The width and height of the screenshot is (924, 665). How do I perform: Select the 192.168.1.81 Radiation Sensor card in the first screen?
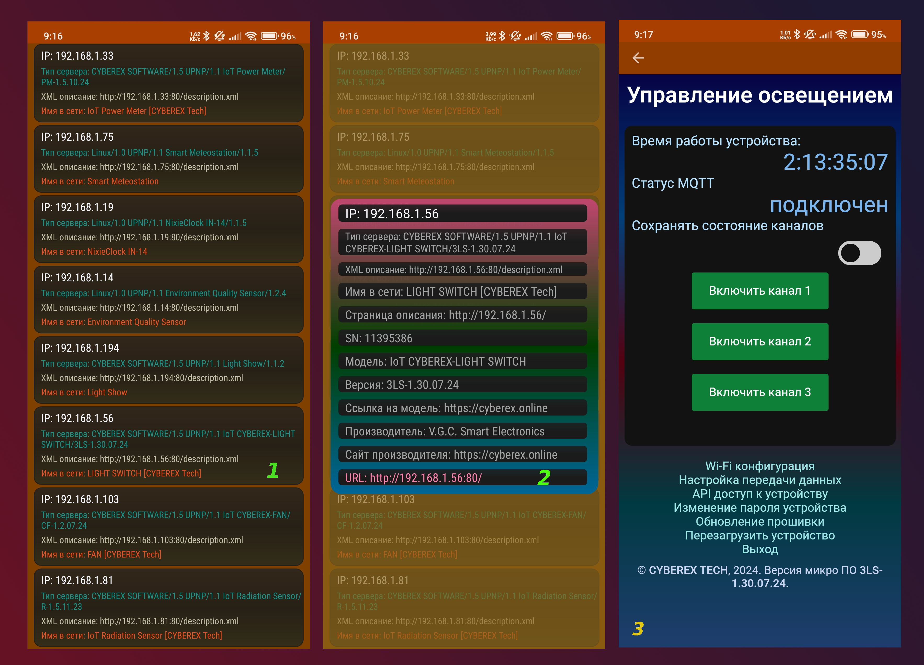tap(169, 608)
